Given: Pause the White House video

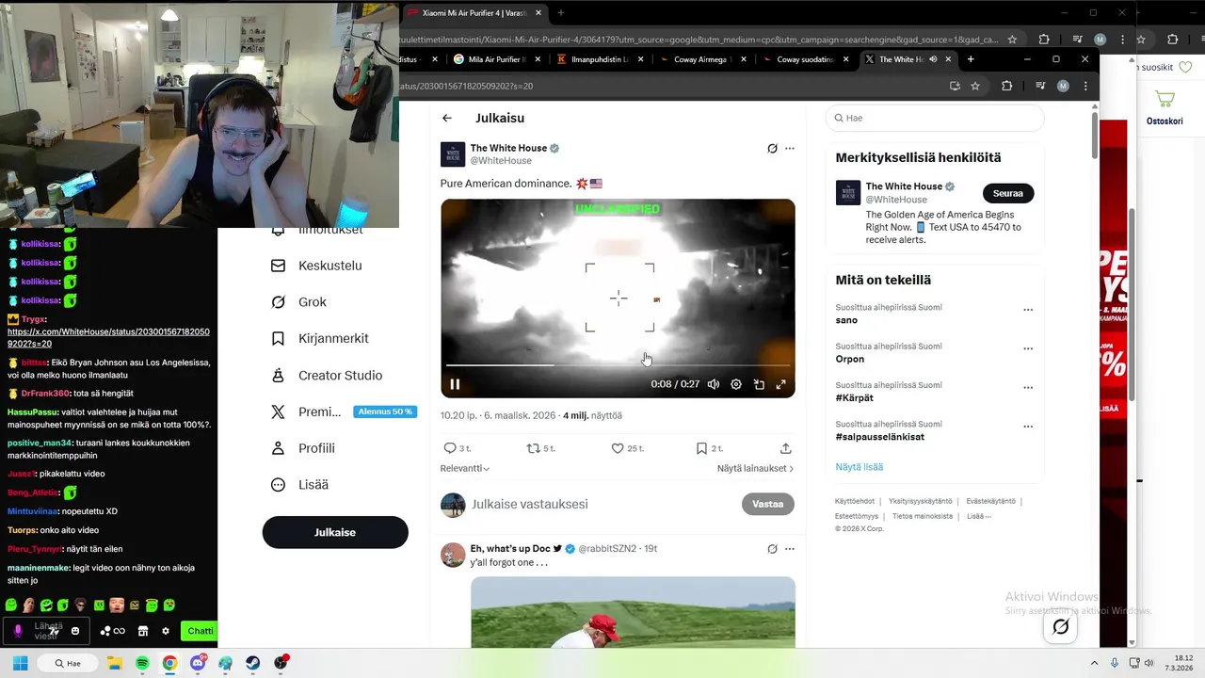Looking at the screenshot, I should (x=455, y=384).
